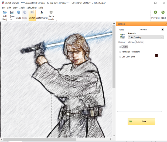Expand the toolbar overflow arrow
The width and height of the screenshot is (167, 142).
tap(57, 21)
